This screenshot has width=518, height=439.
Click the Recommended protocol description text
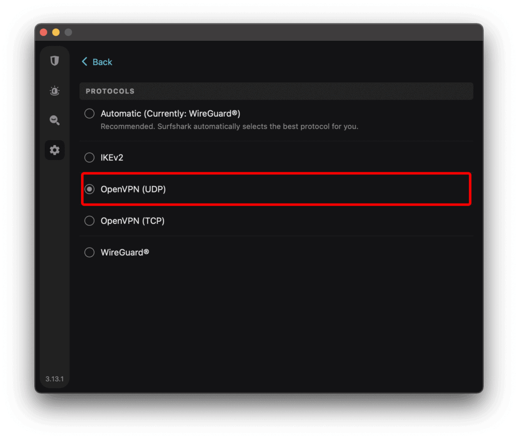229,126
